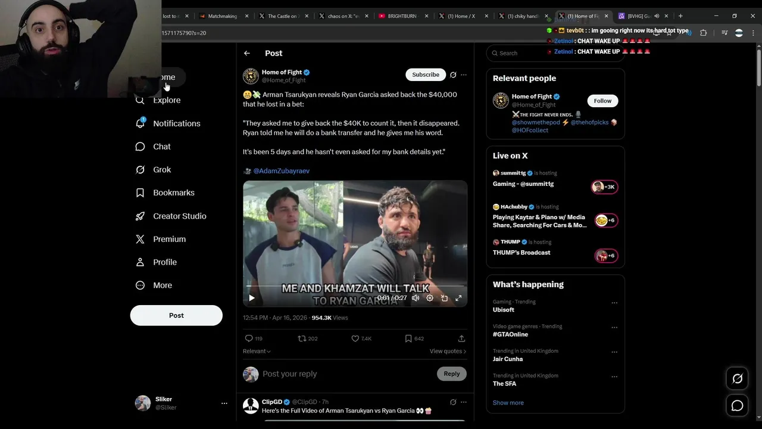Click Grok icon on Home of Fight post
The width and height of the screenshot is (762, 429).
pos(453,75)
